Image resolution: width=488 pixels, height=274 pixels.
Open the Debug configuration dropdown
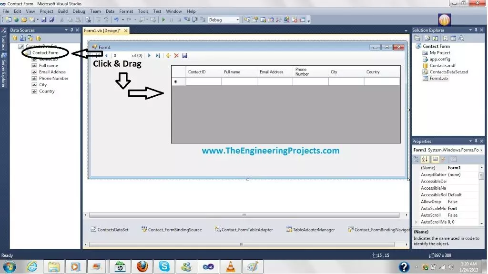tap(237, 20)
